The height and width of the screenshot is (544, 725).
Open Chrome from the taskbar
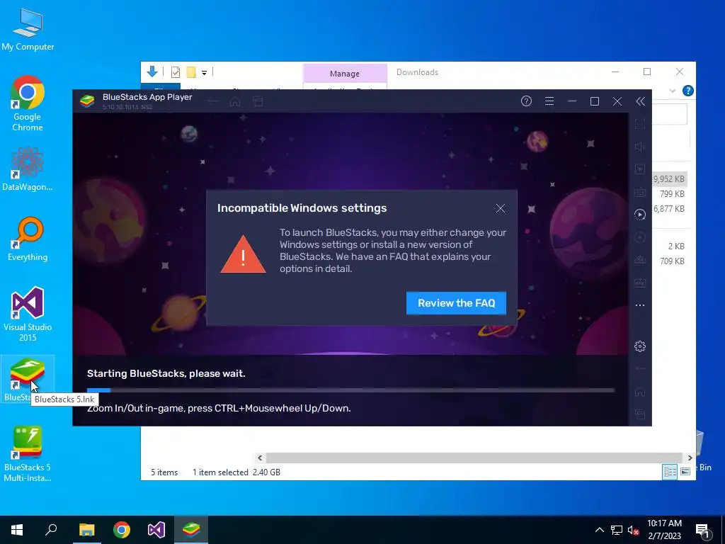click(122, 530)
